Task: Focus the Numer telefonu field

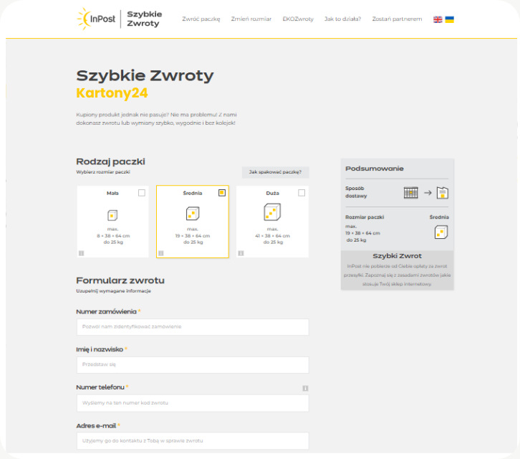Action: [x=193, y=403]
